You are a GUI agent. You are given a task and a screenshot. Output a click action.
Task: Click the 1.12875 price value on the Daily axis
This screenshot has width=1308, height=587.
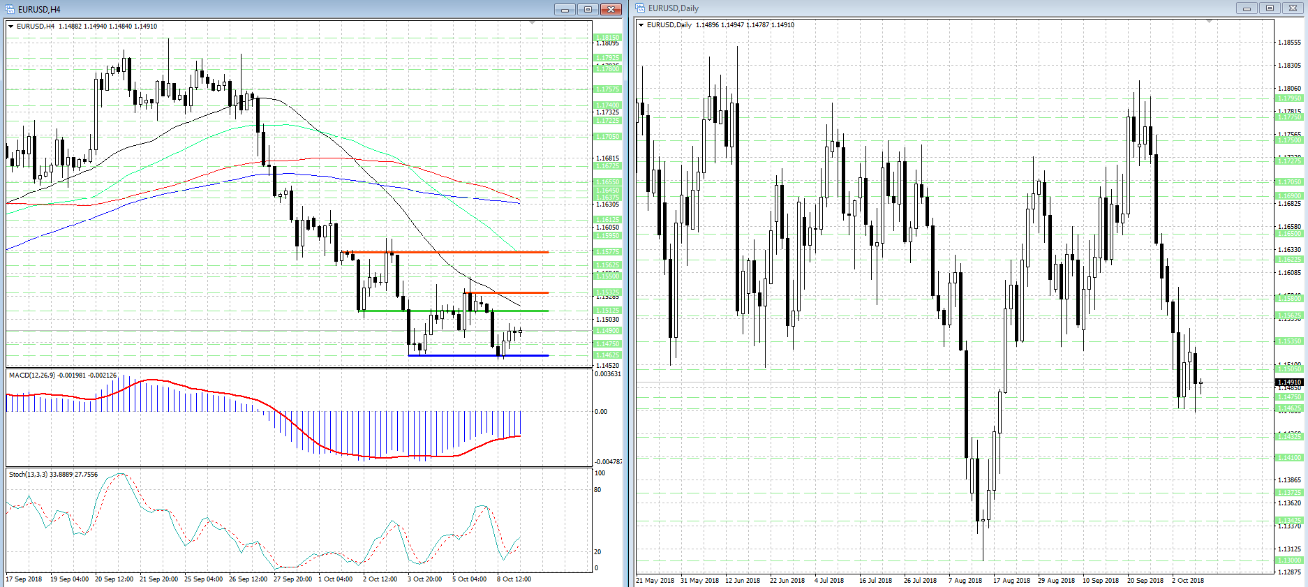[x=1289, y=572]
